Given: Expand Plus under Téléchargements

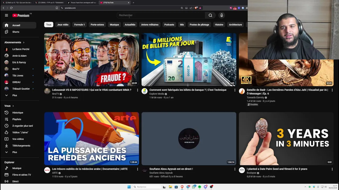Looking at the screenshot, I should [19, 152].
